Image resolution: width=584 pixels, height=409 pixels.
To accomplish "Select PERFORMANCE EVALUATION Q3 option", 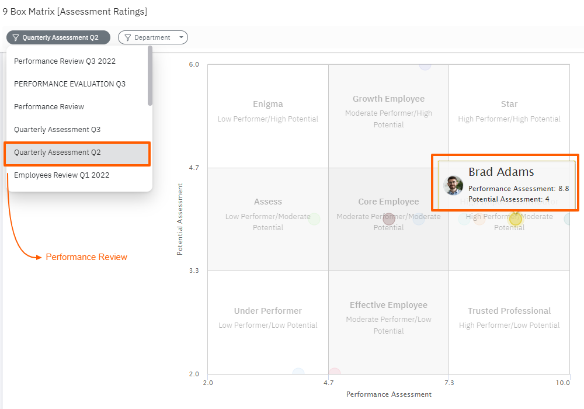I will click(69, 84).
